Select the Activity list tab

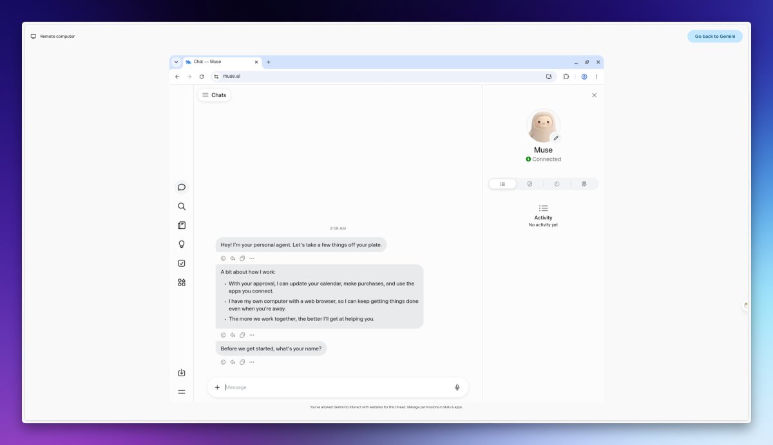pos(502,184)
